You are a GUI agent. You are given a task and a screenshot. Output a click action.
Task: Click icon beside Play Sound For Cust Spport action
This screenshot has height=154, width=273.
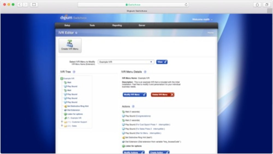coord(123,125)
